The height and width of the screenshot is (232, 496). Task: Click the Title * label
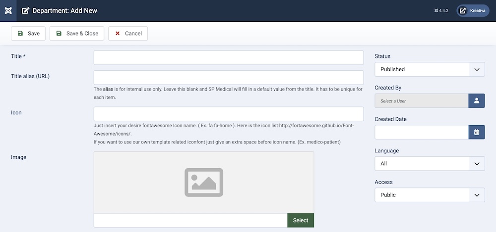(x=18, y=56)
